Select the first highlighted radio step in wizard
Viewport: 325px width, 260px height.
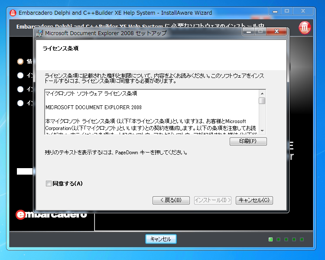point(20,62)
